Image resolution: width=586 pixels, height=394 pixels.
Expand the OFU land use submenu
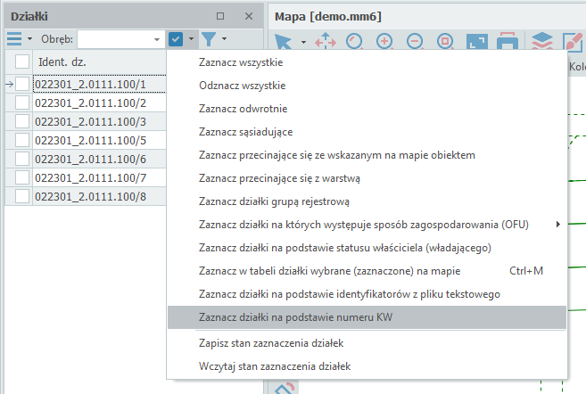558,224
